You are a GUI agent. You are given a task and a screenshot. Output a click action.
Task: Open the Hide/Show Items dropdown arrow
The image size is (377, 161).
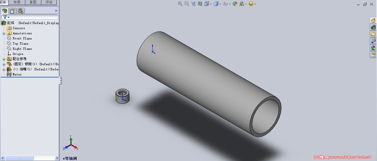(x=230, y=4)
